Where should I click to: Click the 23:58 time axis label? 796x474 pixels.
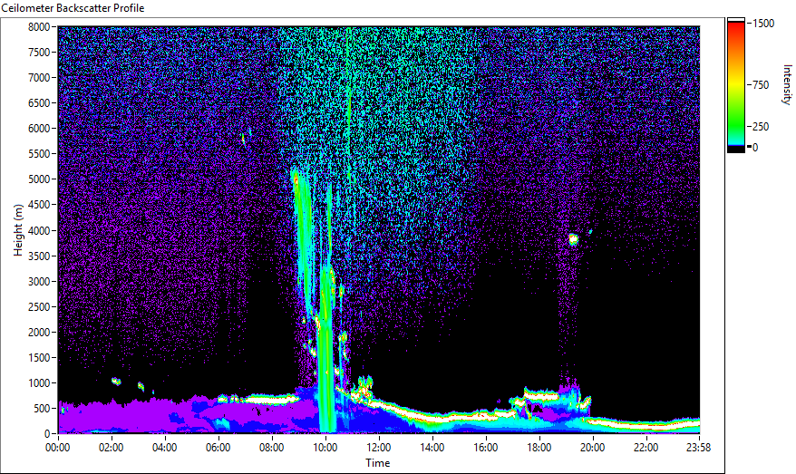pos(698,448)
